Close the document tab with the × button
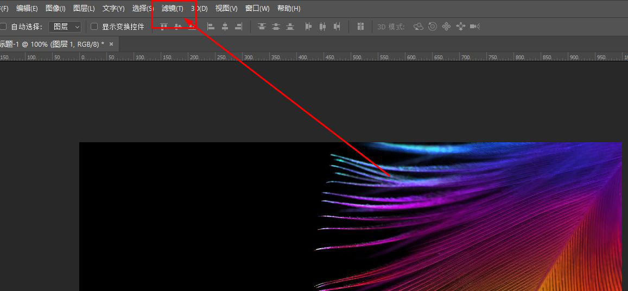This screenshot has width=628, height=291. click(111, 44)
